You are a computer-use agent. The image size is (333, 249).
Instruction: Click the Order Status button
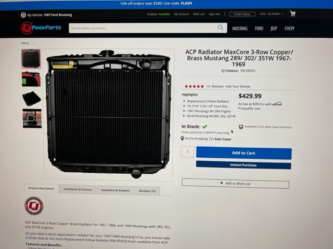click(x=242, y=14)
